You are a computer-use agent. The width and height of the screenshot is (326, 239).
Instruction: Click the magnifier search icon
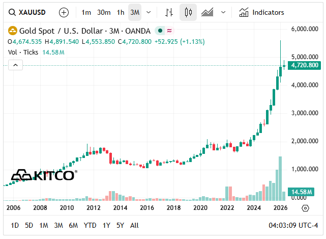click(12, 13)
